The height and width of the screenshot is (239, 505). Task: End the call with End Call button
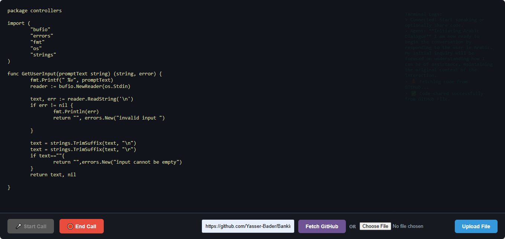pos(81,226)
